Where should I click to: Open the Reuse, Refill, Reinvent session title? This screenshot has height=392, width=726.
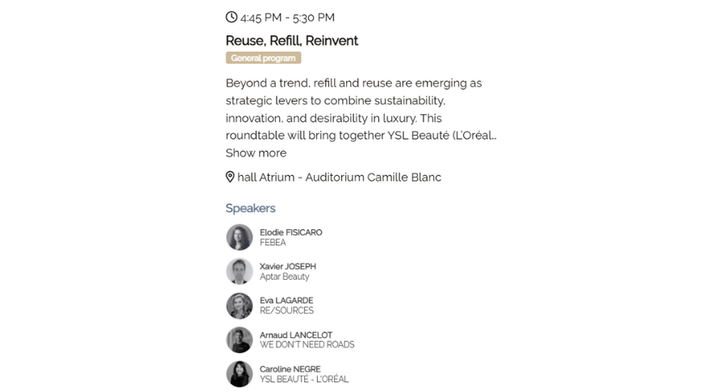tap(292, 40)
